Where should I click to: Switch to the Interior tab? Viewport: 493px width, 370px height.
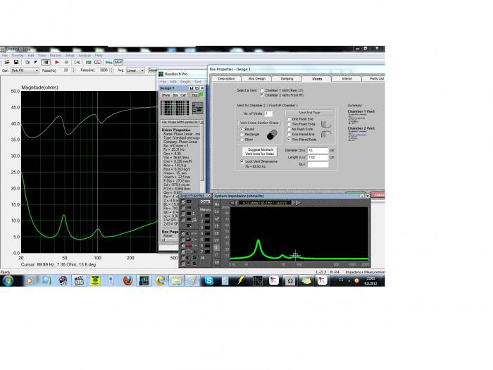tap(347, 79)
